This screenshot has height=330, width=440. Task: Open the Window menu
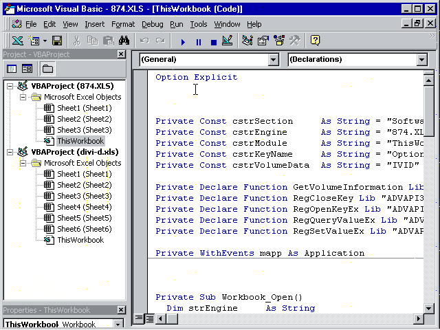227,25
